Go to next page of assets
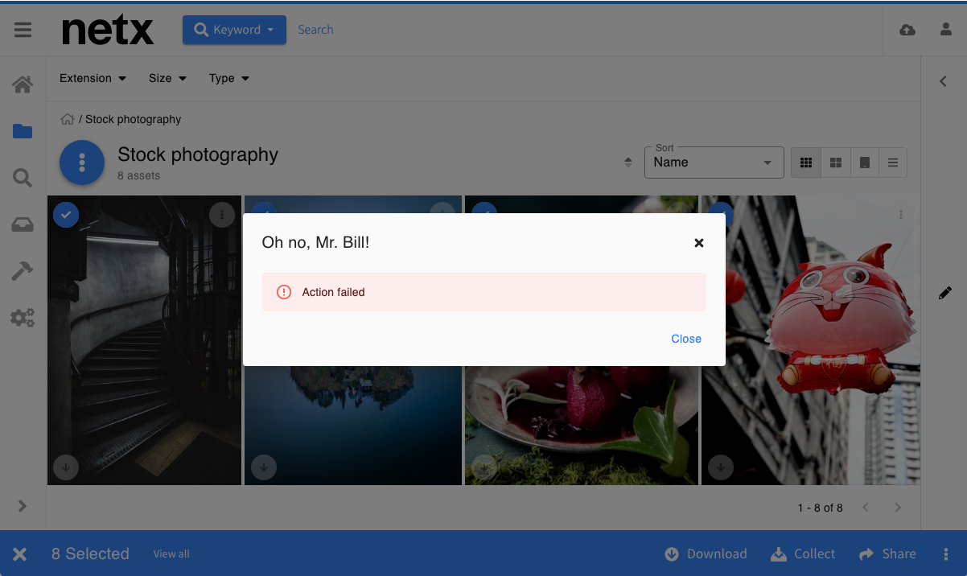The width and height of the screenshot is (967, 576). click(898, 508)
